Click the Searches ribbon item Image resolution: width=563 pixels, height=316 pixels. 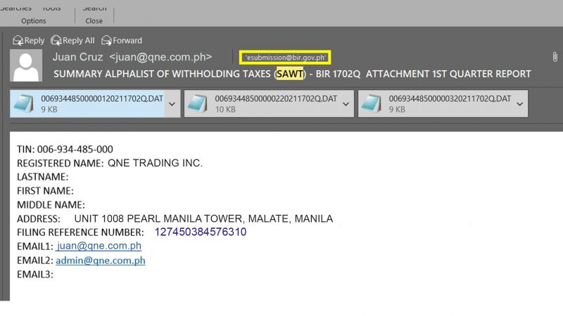click(x=15, y=8)
